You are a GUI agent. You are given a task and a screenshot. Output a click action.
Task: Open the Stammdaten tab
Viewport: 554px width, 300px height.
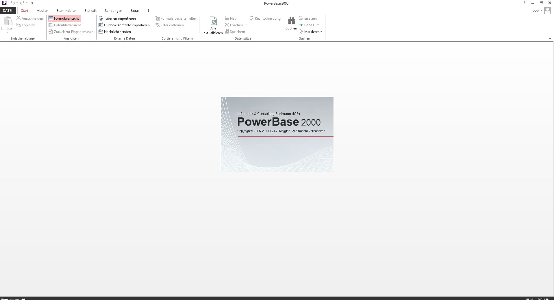66,11
